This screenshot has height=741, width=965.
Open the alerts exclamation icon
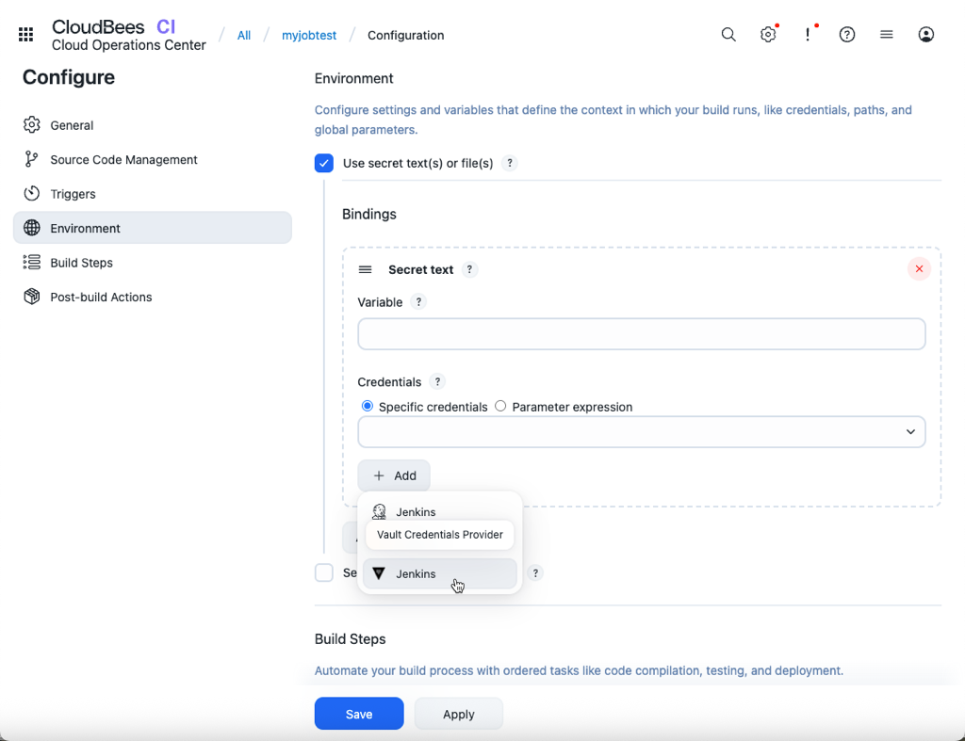point(808,35)
